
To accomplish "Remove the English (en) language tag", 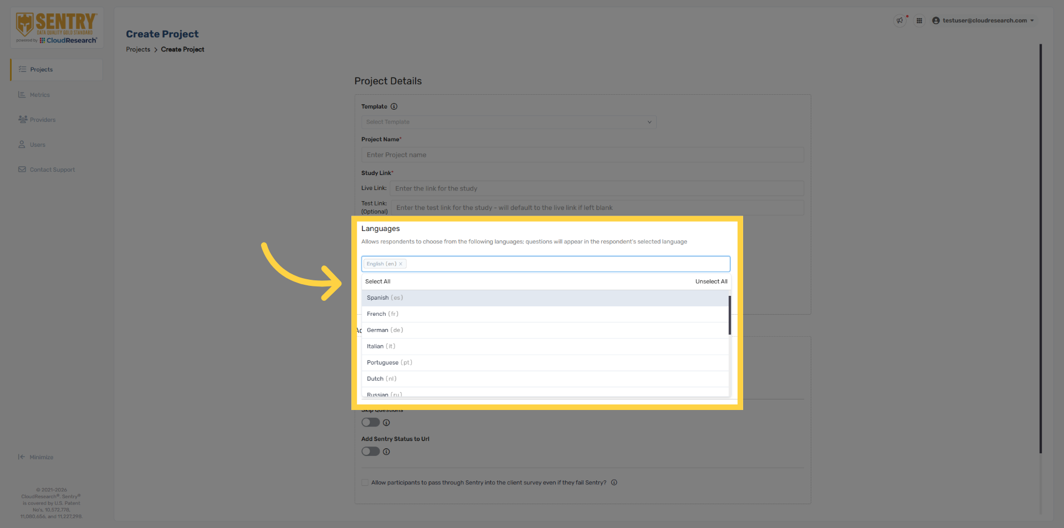I will click(x=401, y=264).
